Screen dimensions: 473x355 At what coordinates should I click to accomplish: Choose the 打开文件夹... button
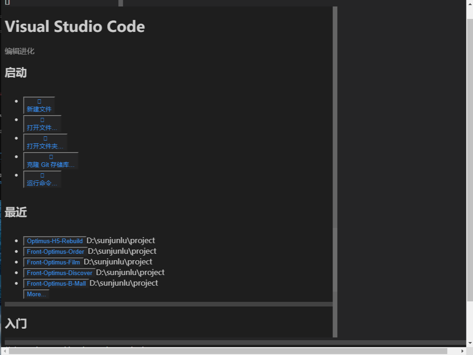pos(45,142)
